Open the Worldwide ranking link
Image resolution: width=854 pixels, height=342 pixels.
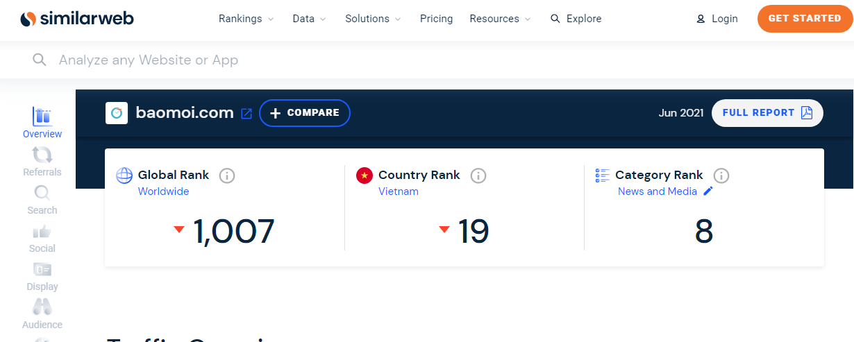tap(163, 191)
